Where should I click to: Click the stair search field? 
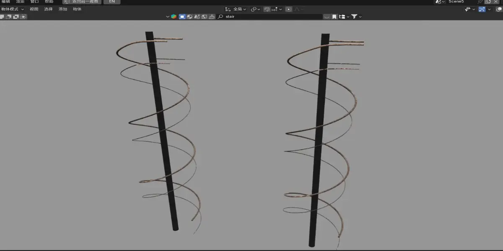click(x=270, y=17)
